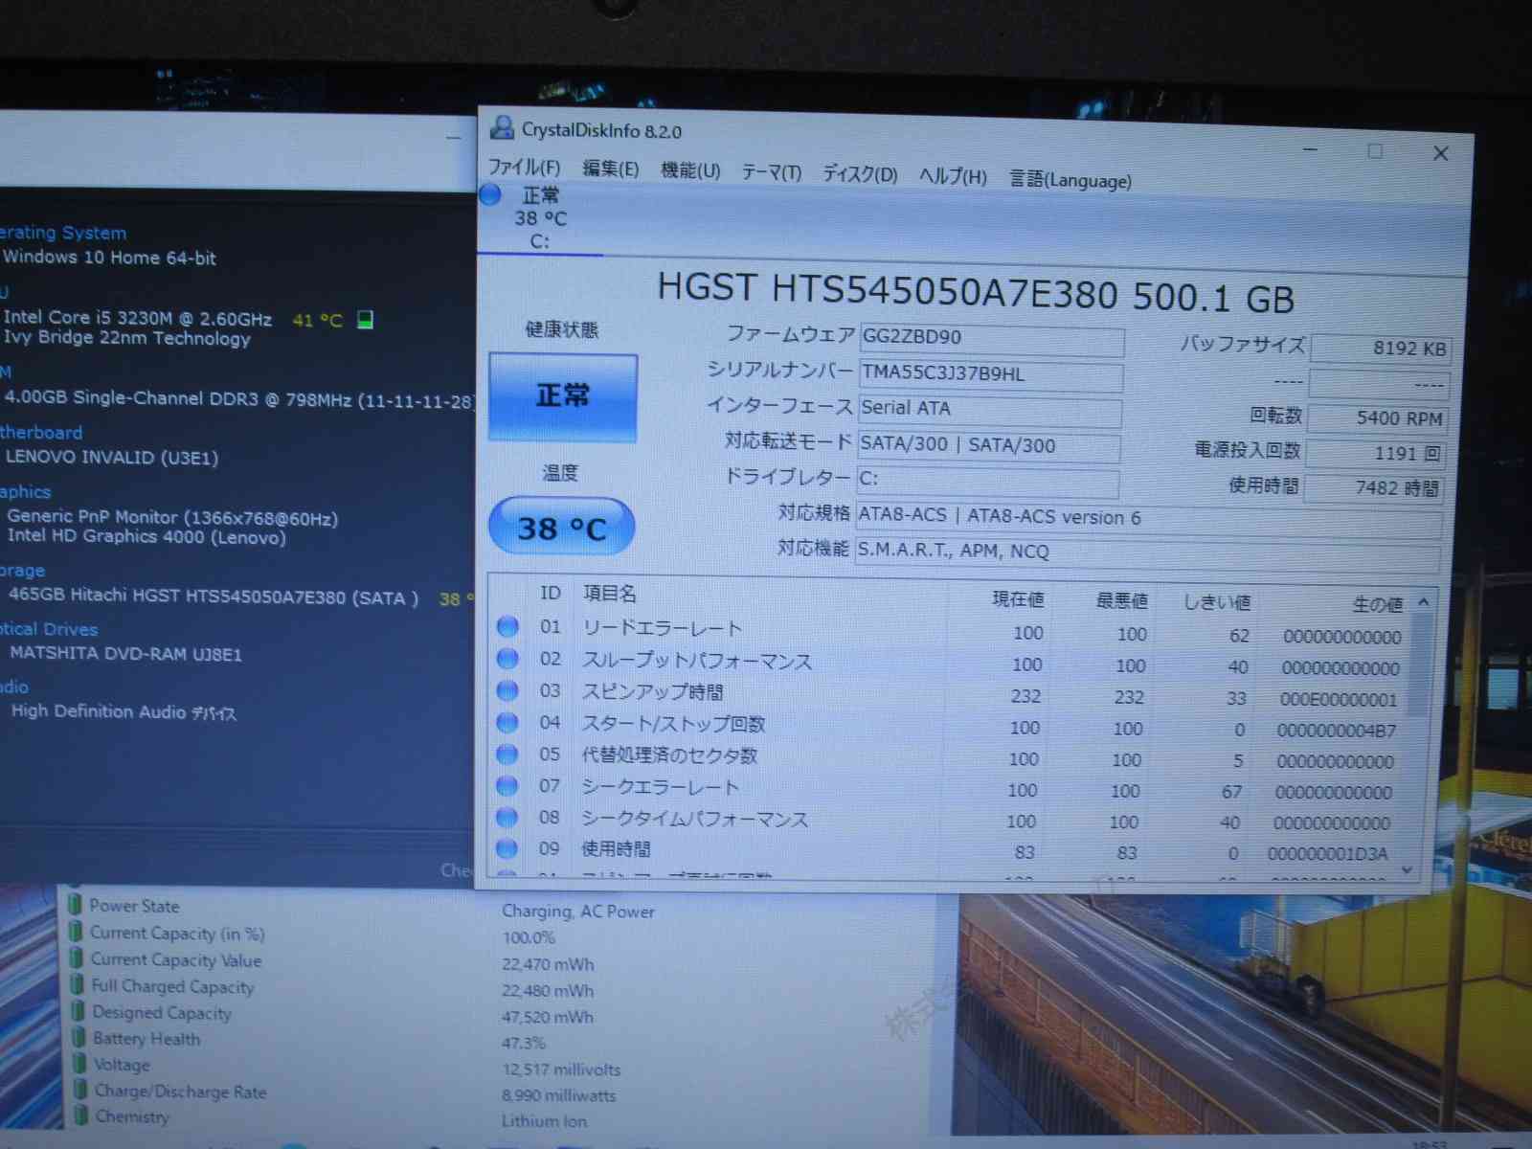The height and width of the screenshot is (1149, 1532).
Task: Click the blue status icon for ID 05
Action: coord(507,754)
